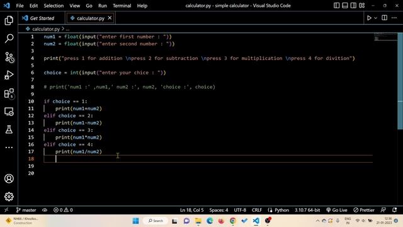Image resolution: width=403 pixels, height=227 pixels.
Task: Select interpreter 3.10.7 64-bit
Action: point(307,210)
